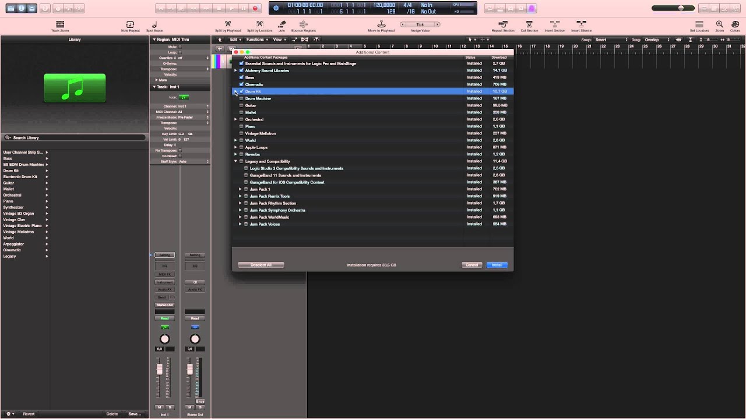Open display mode gear in LCD

click(x=276, y=8)
